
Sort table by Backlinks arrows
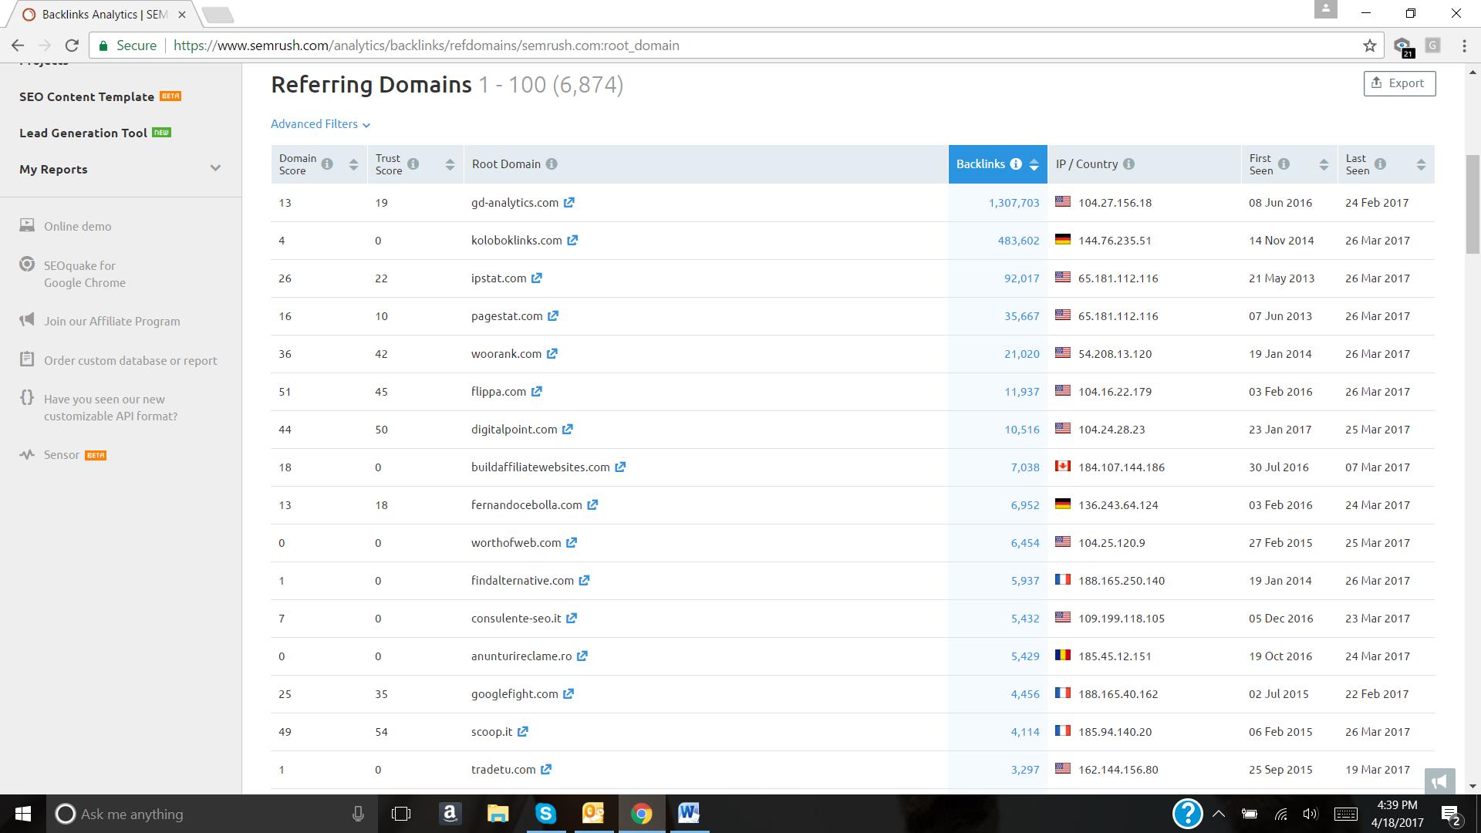pos(1034,164)
